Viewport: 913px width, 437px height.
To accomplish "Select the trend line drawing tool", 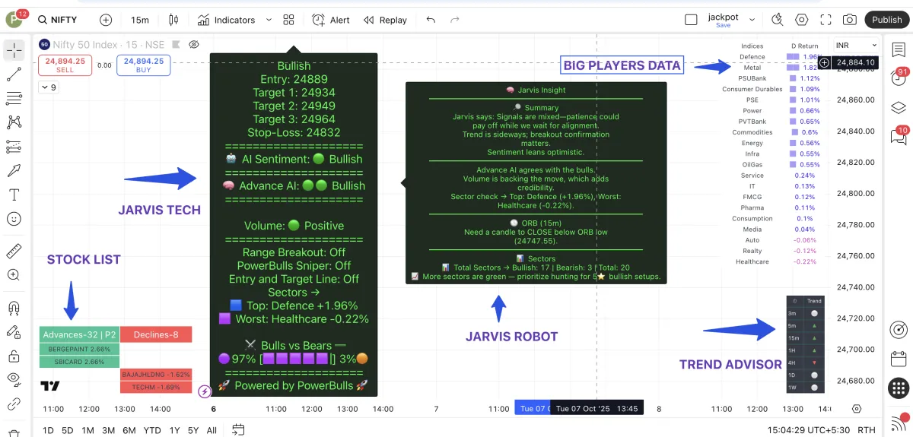I will [x=14, y=74].
